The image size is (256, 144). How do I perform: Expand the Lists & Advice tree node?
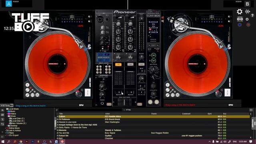point(5,130)
